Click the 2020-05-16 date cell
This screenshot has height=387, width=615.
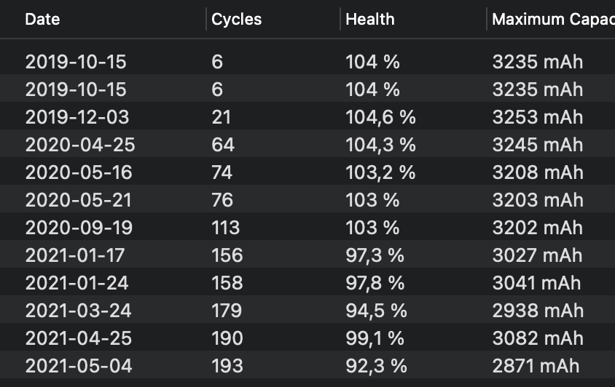click(x=79, y=172)
